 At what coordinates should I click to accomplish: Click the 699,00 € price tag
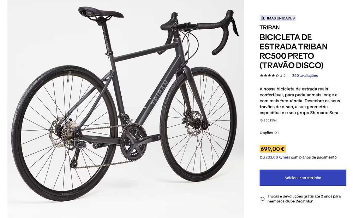[x=273, y=149]
